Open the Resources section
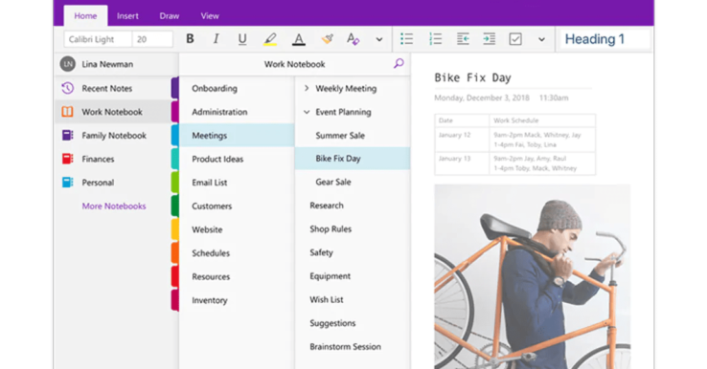 [x=237, y=276]
